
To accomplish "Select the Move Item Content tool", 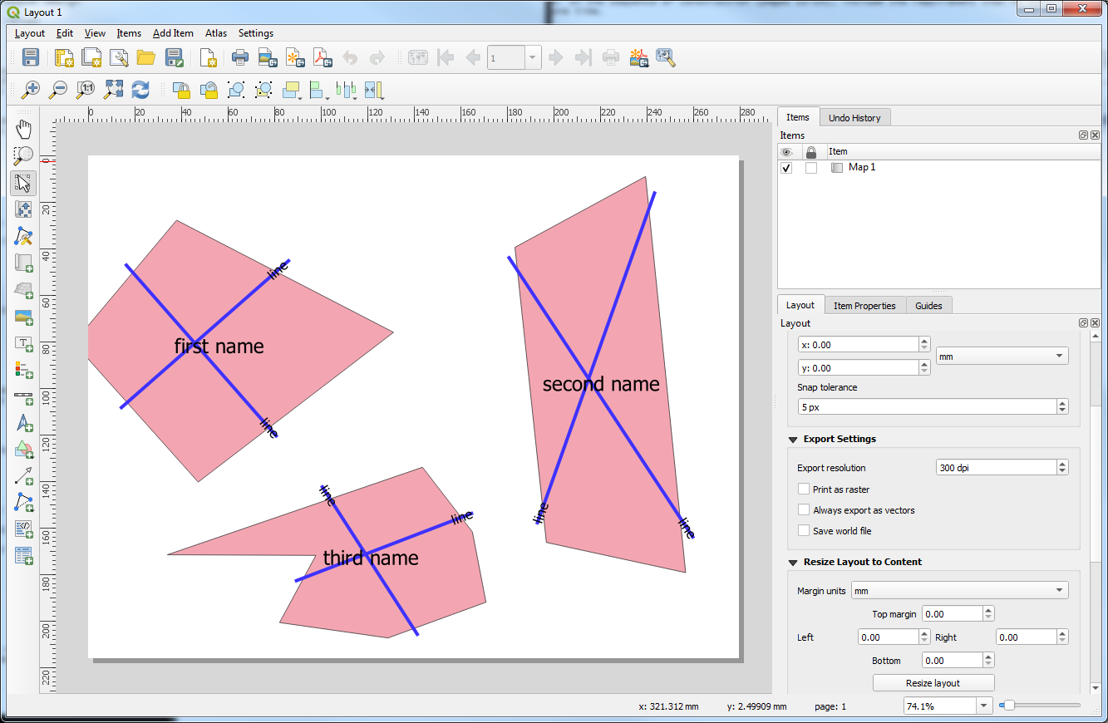I will pos(23,209).
